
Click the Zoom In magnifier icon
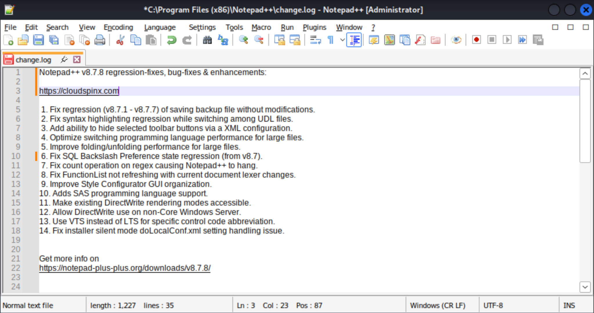click(x=243, y=40)
